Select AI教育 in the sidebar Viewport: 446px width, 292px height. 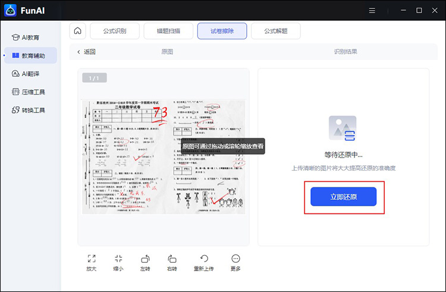[30, 37]
